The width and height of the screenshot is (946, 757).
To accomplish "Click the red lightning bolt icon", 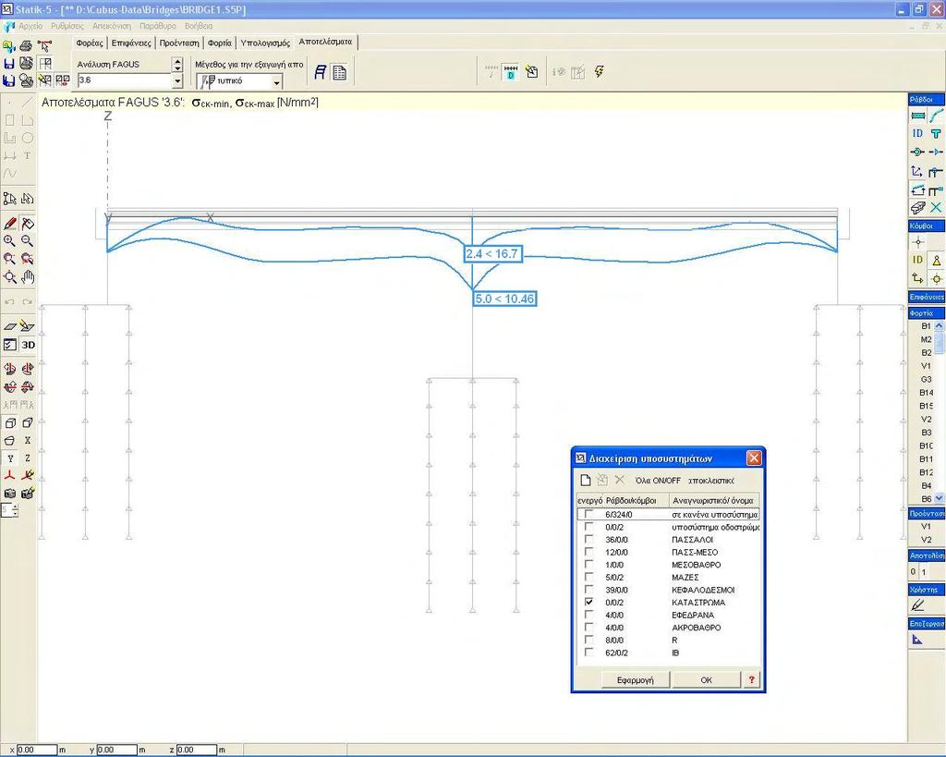I will click(x=599, y=71).
